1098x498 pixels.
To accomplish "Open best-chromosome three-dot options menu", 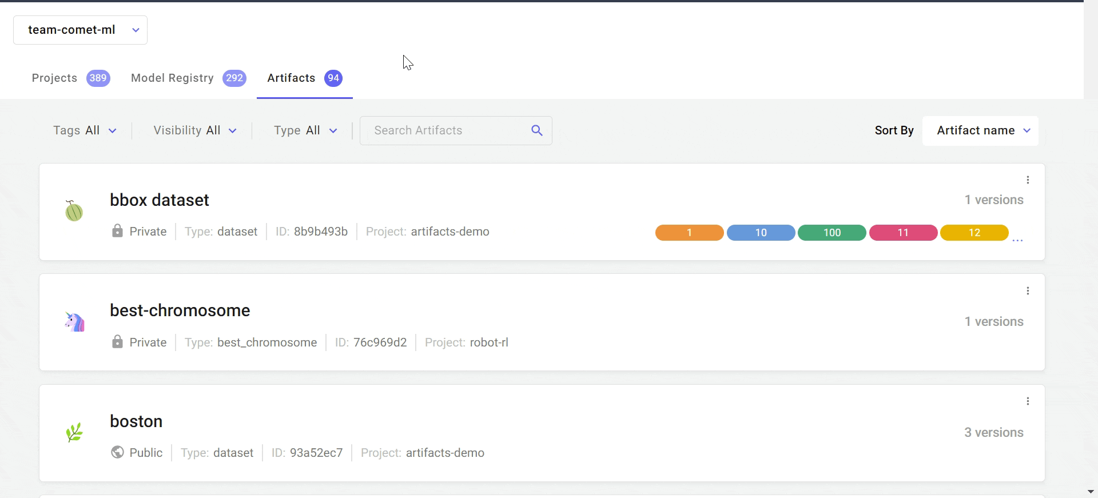I will tap(1028, 291).
